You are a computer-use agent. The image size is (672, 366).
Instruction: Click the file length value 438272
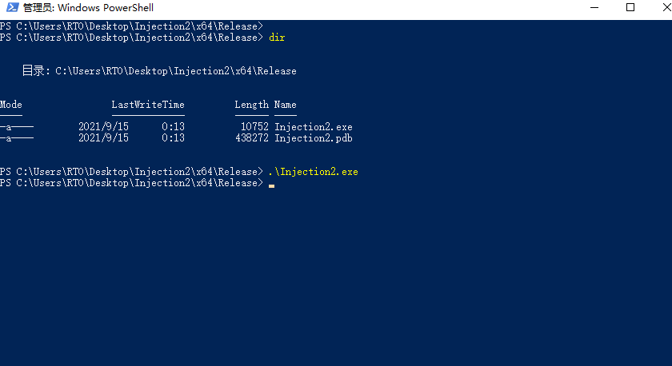pos(252,137)
